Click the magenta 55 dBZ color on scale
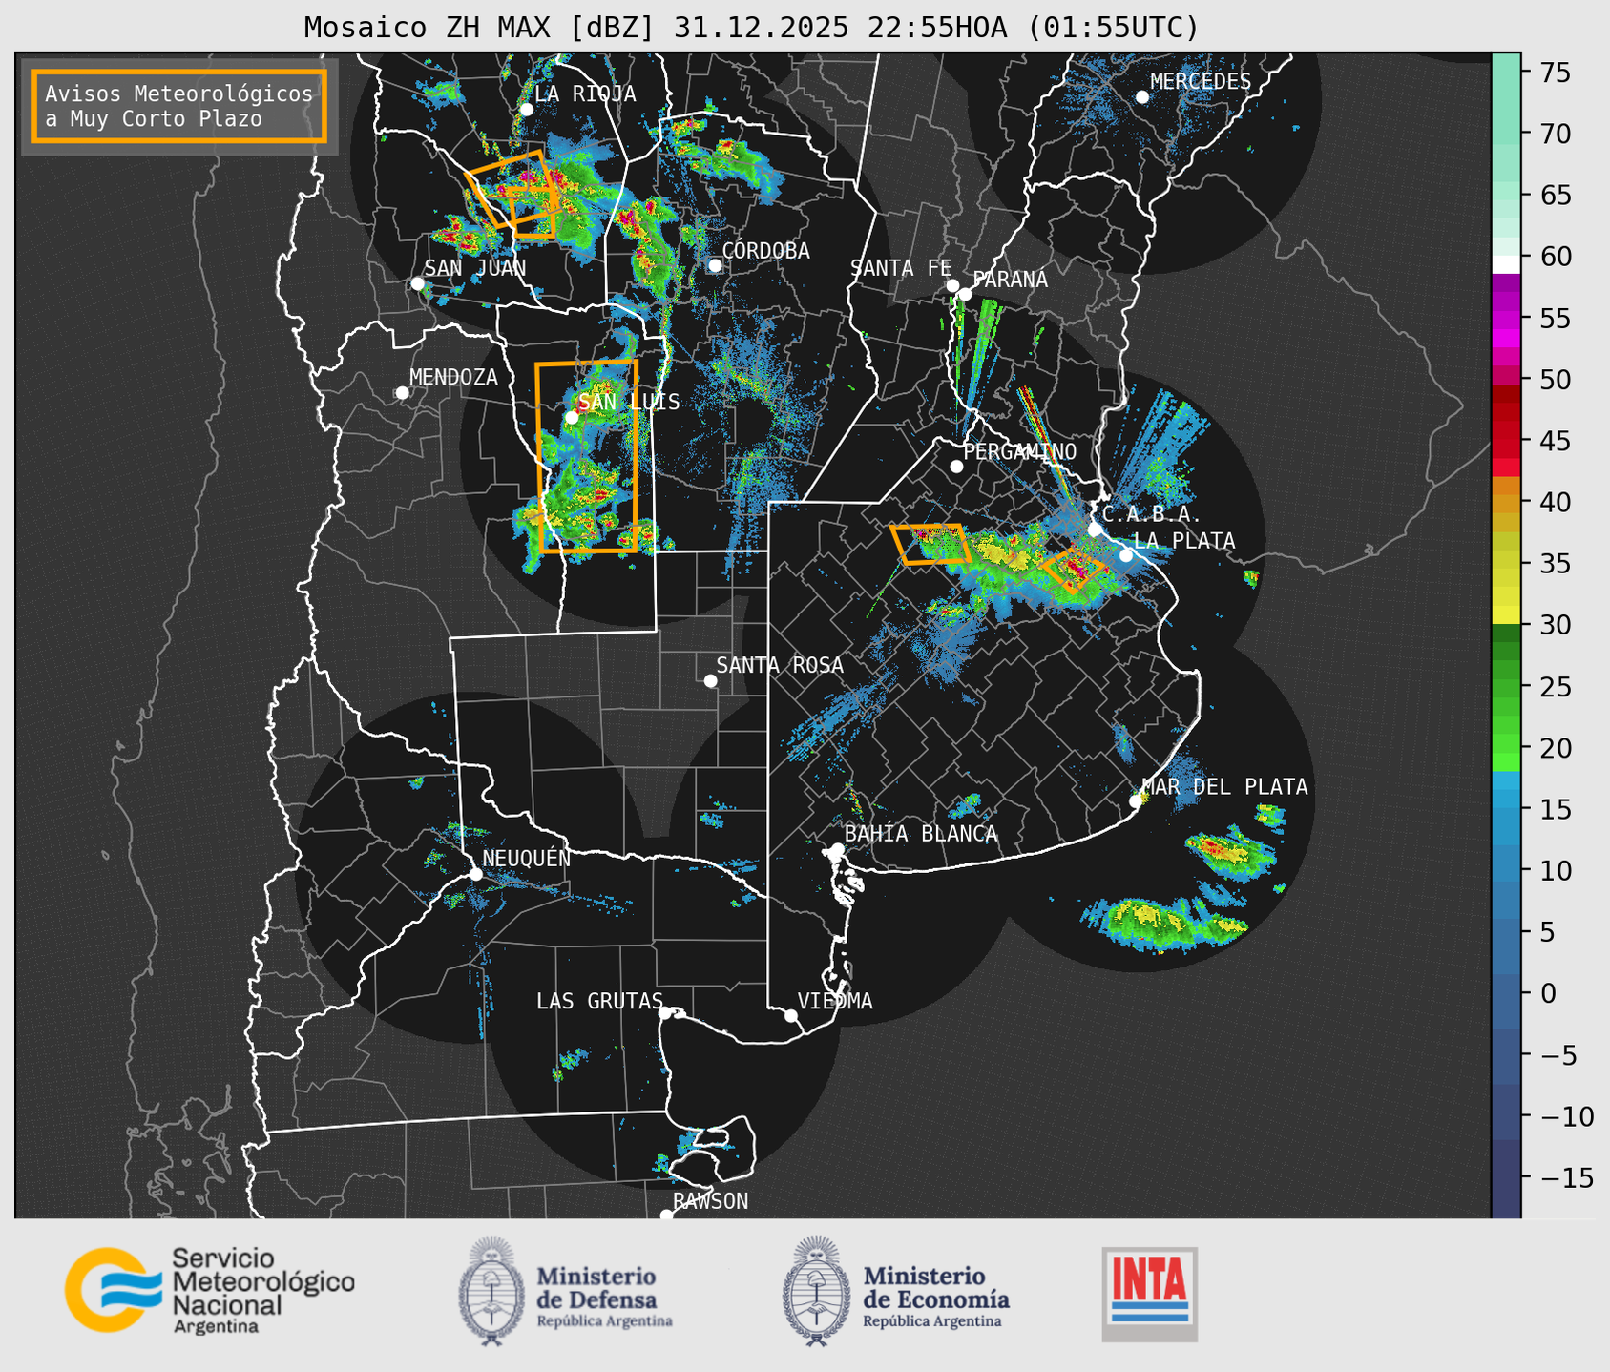 [1506, 318]
